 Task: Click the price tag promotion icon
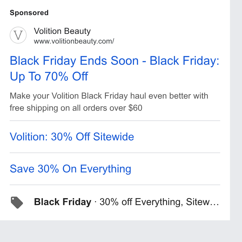click(17, 202)
